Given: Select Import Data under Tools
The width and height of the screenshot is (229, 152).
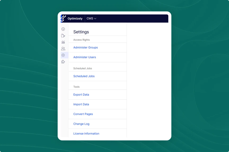Looking at the screenshot, I should (81, 104).
